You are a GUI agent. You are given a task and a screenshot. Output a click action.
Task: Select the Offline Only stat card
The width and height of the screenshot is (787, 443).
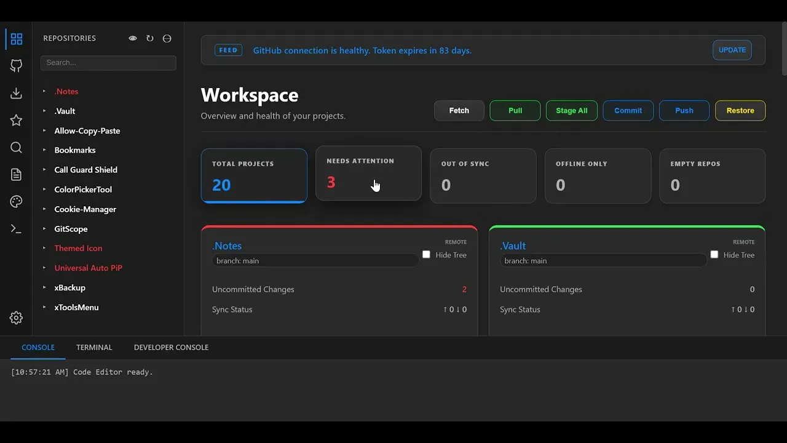pyautogui.click(x=598, y=175)
